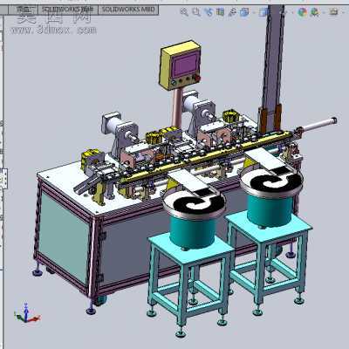Activate the Zoom to Area tool
Screen dimensions: 349x349
coord(196,12)
